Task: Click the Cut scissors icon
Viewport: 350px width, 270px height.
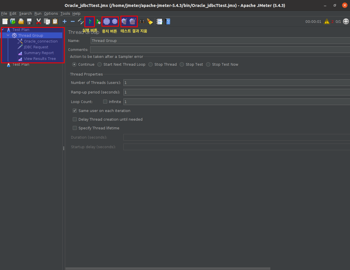Action: 39,21
